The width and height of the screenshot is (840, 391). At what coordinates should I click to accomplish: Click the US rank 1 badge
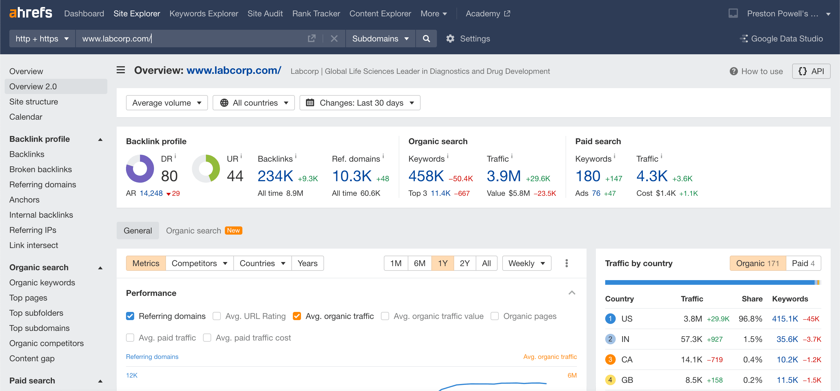coord(610,319)
